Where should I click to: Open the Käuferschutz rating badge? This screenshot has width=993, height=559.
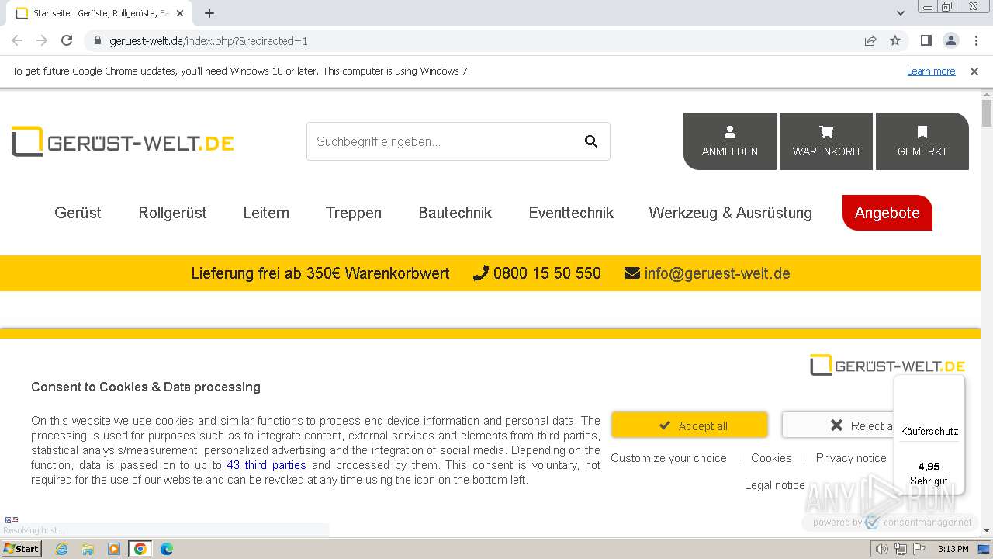click(x=929, y=435)
